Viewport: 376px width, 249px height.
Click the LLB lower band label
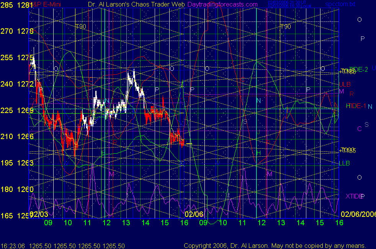344,163
